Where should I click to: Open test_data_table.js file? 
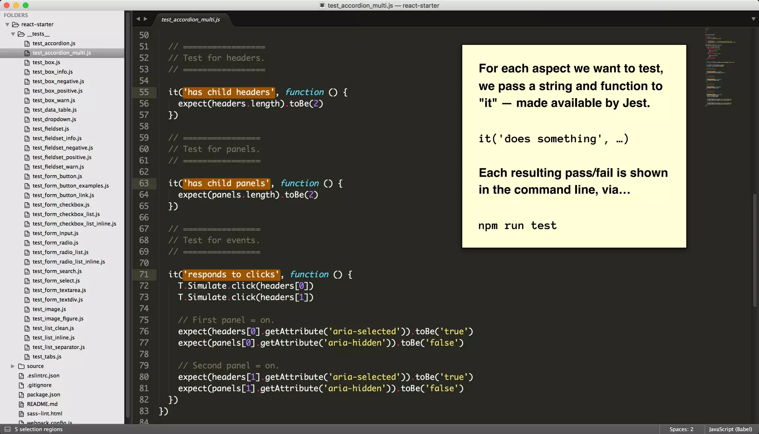pos(54,110)
